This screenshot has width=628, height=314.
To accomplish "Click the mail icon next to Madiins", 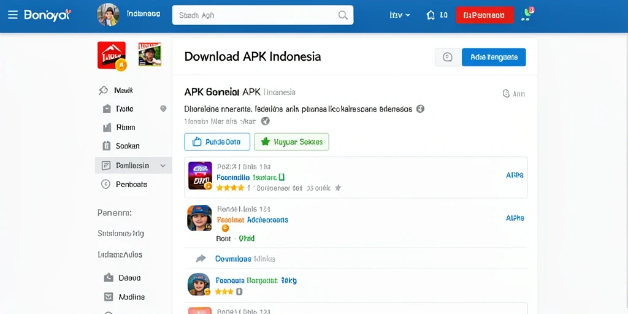I will 109,297.
